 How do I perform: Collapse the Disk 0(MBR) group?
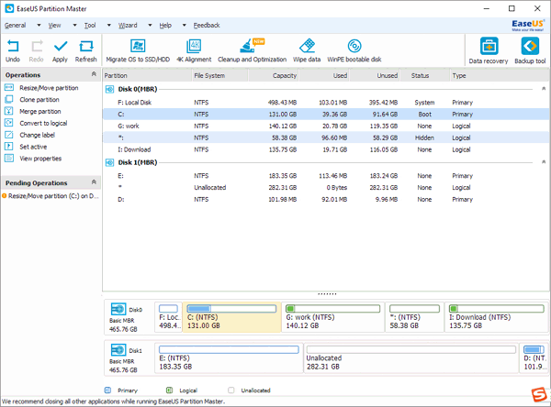544,89
